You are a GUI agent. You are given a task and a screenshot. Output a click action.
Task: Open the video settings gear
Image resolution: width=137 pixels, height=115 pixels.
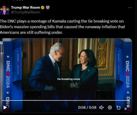[x=110, y=108]
